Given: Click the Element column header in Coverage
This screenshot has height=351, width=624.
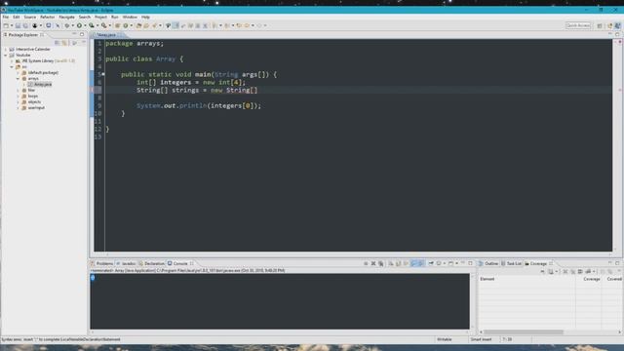Looking at the screenshot, I should pos(526,279).
